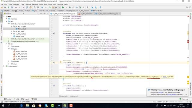Open the Navigate menu
The image size is (192, 108).
pos(16,4)
